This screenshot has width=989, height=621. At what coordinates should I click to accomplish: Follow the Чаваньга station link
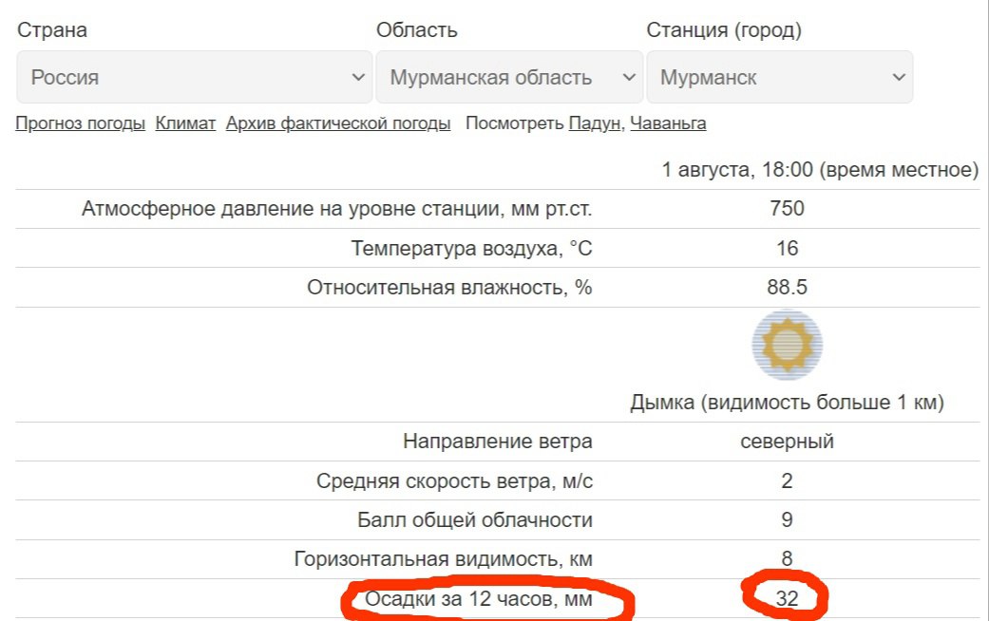(668, 123)
